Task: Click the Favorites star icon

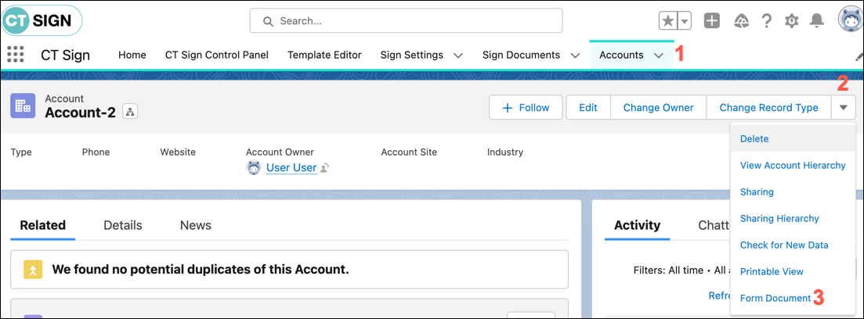Action: tap(668, 21)
